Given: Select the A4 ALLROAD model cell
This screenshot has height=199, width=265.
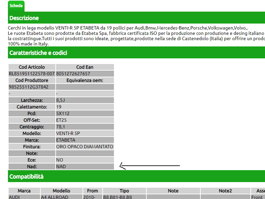Looking at the screenshot, I should click(x=62, y=197).
